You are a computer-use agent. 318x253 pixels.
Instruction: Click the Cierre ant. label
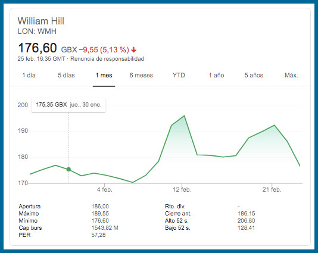178,214
